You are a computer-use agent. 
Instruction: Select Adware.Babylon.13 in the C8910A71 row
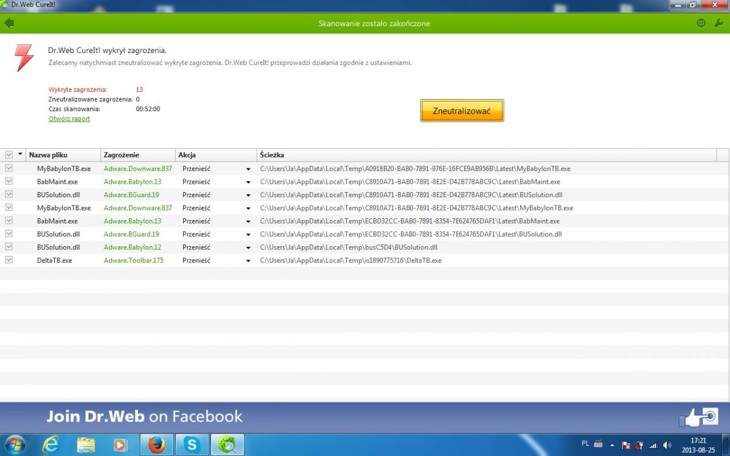click(133, 181)
